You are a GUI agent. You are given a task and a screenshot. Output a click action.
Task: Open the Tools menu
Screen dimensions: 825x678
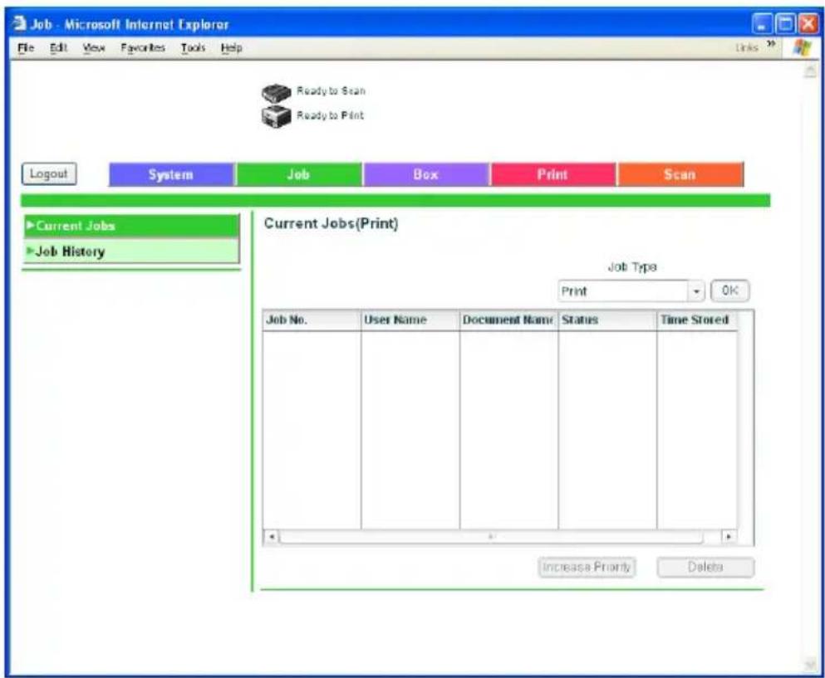193,48
